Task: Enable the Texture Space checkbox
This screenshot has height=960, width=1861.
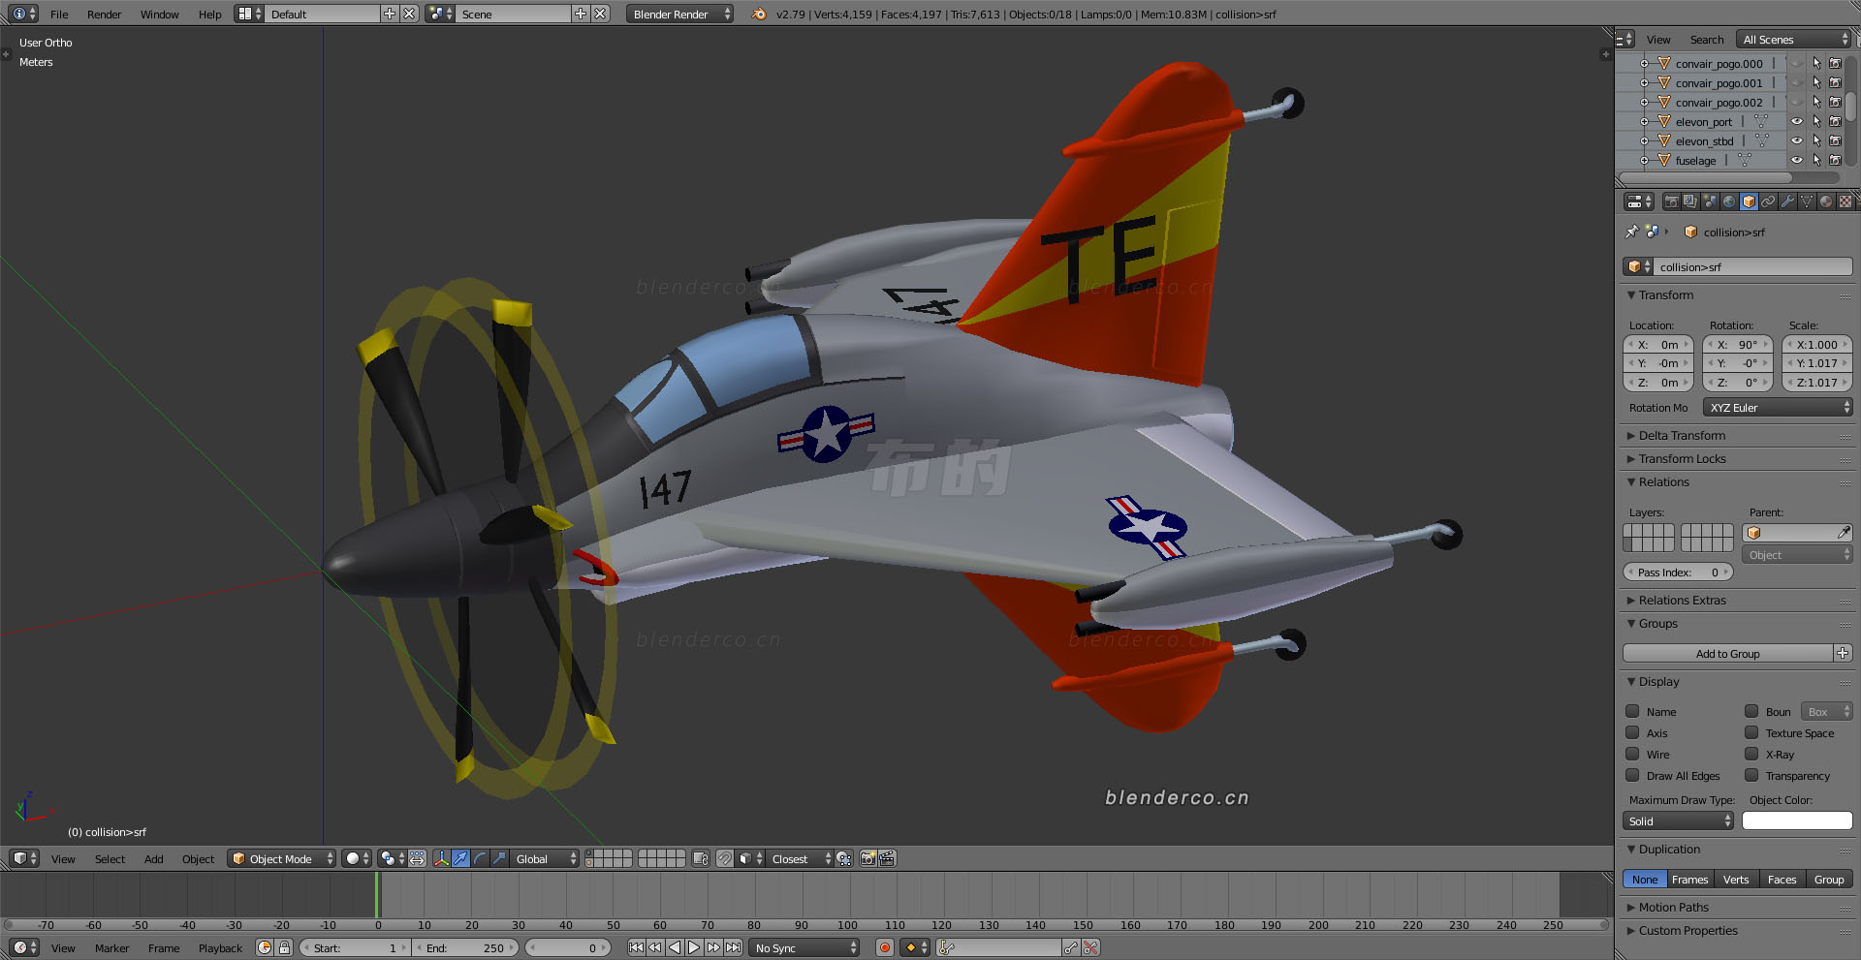Action: 1751,732
